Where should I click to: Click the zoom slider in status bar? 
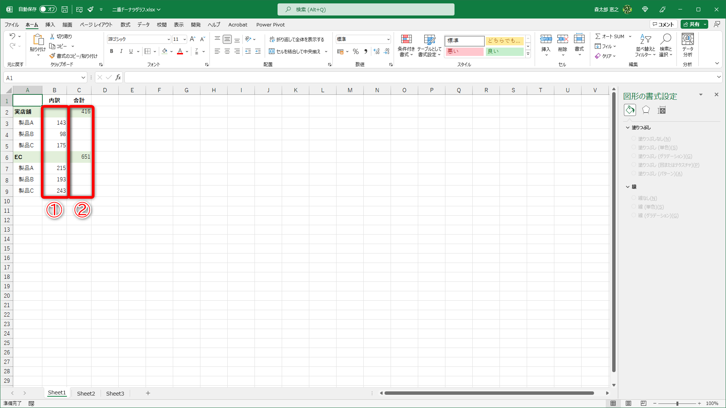tap(677, 403)
